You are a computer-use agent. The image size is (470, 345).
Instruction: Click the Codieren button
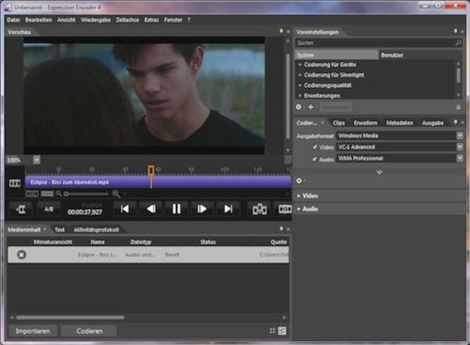[89, 331]
